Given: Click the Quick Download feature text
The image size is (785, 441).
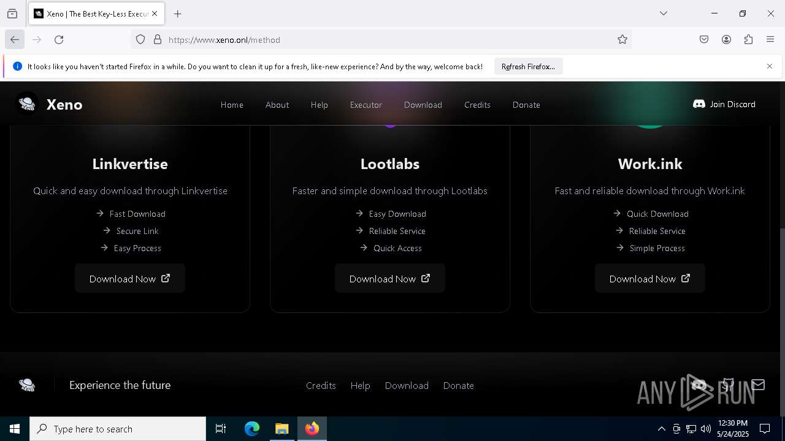Looking at the screenshot, I should [x=657, y=214].
